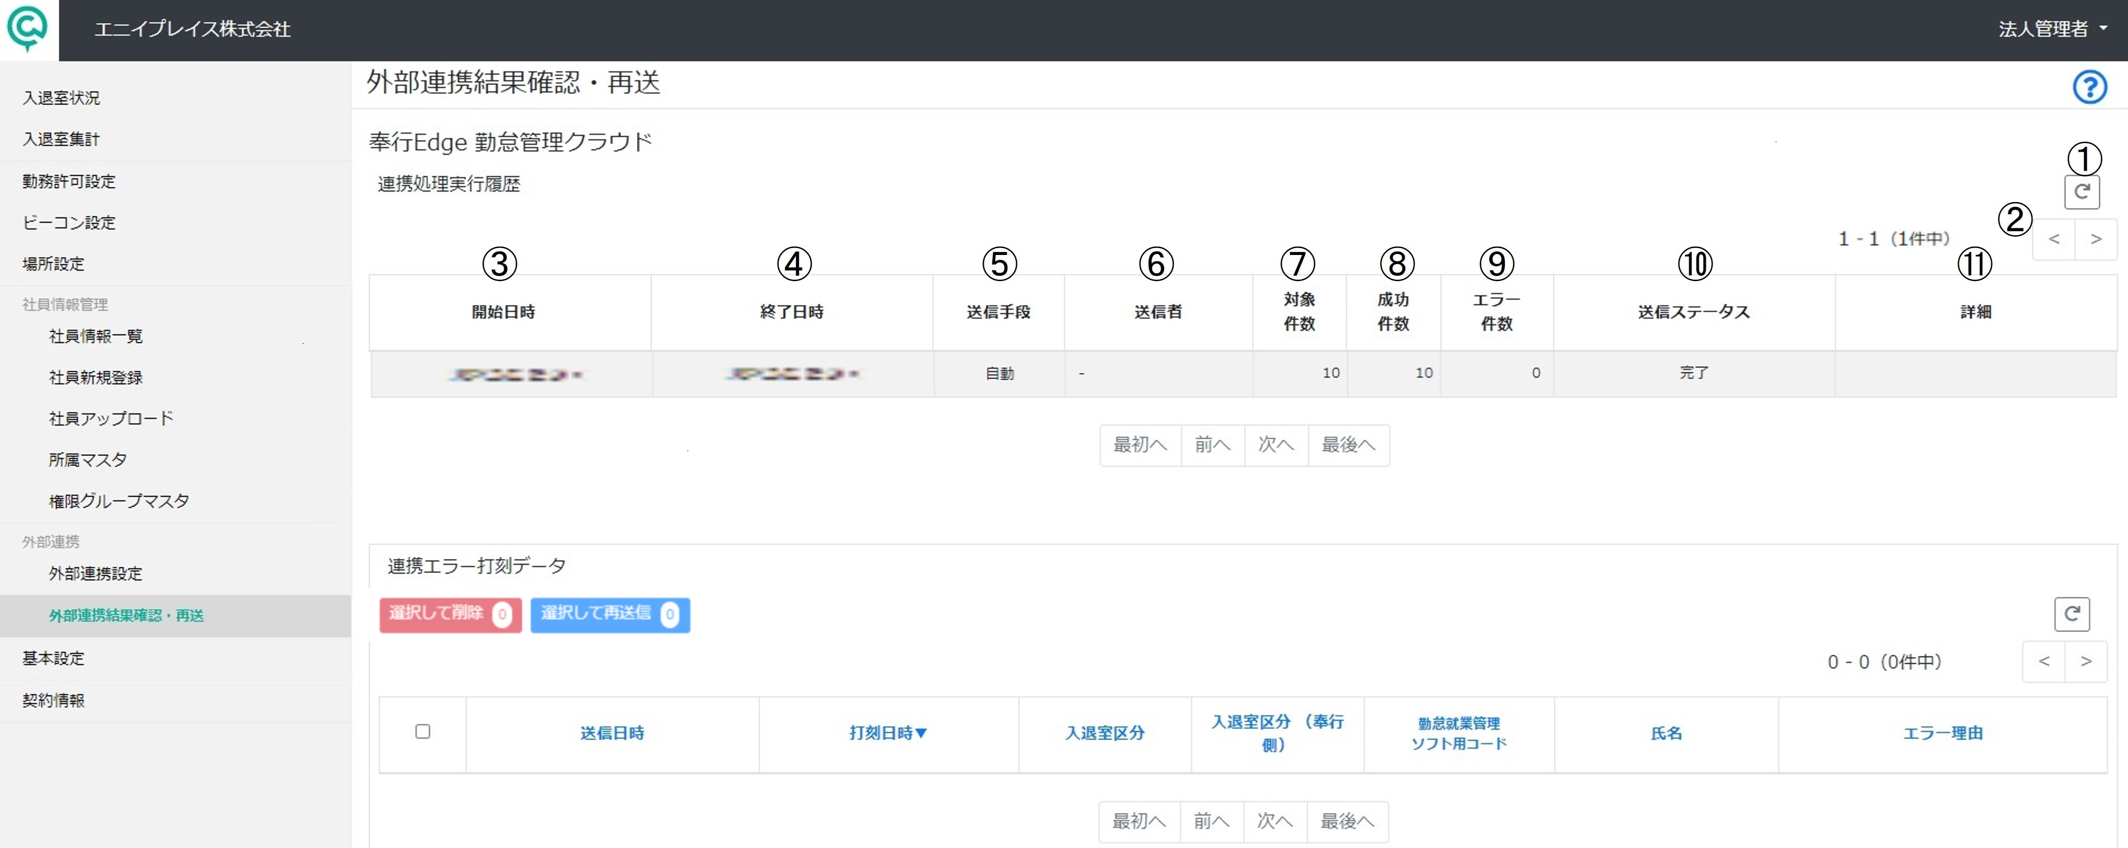Open 契約情報 in sidebar

pyautogui.click(x=53, y=701)
